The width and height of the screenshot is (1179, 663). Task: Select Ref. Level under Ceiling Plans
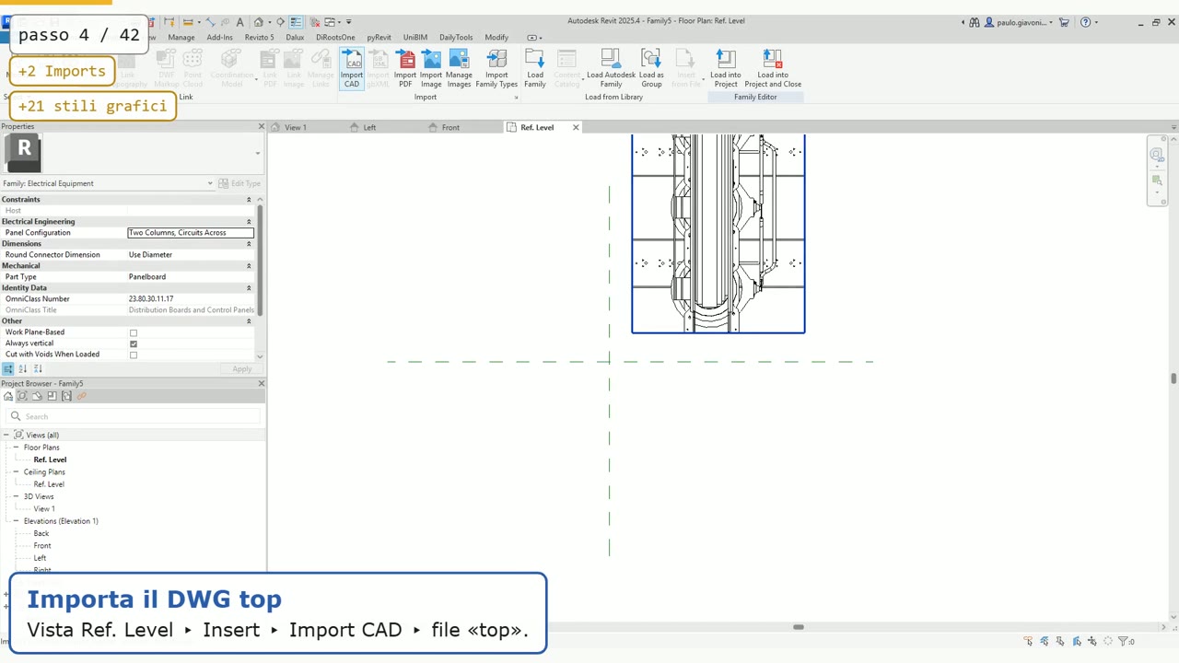tap(49, 484)
